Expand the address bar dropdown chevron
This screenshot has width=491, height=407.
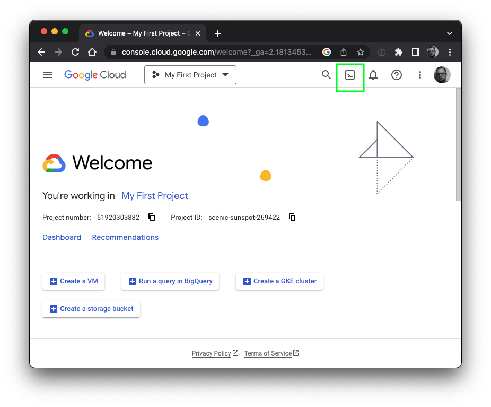point(449,33)
